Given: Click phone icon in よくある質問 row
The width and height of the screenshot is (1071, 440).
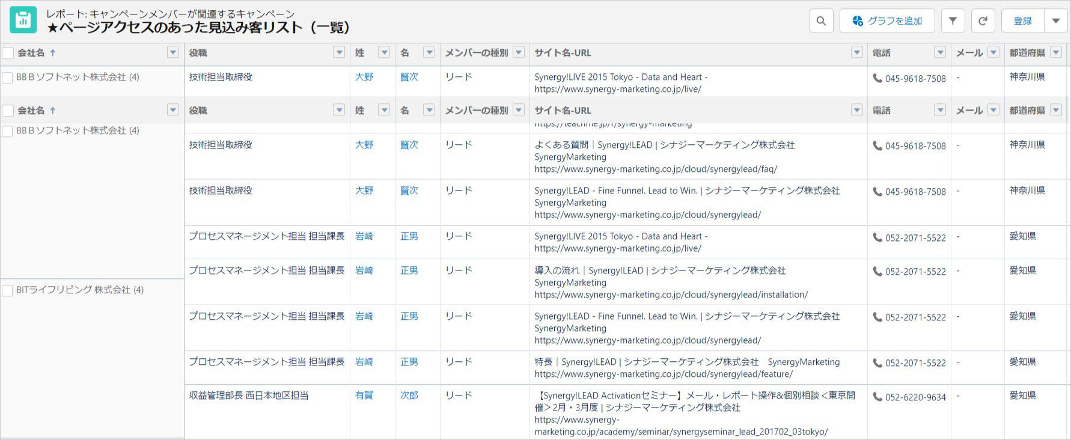Looking at the screenshot, I should (x=877, y=145).
